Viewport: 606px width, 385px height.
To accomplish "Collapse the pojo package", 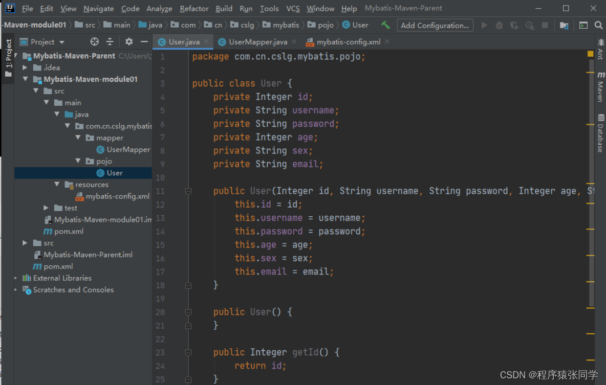I will tap(78, 161).
